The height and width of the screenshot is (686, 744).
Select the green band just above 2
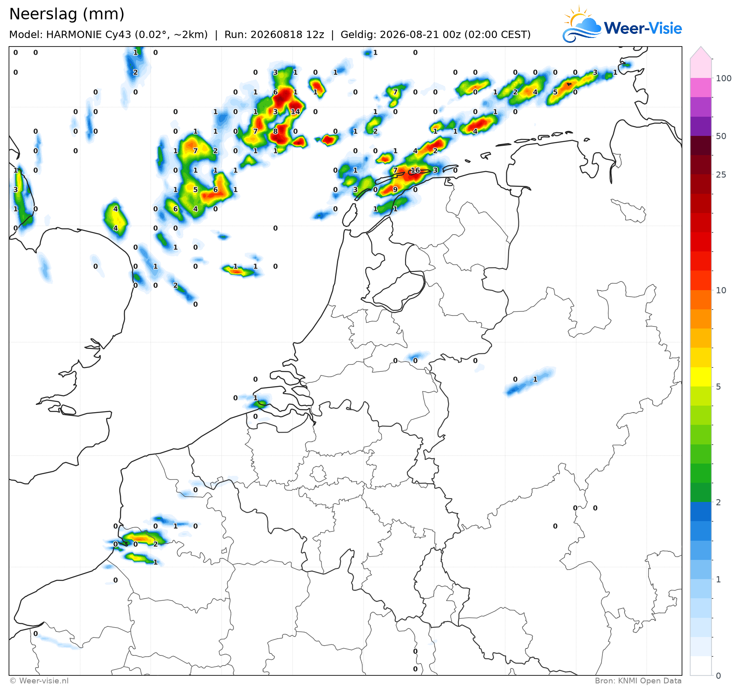click(701, 493)
